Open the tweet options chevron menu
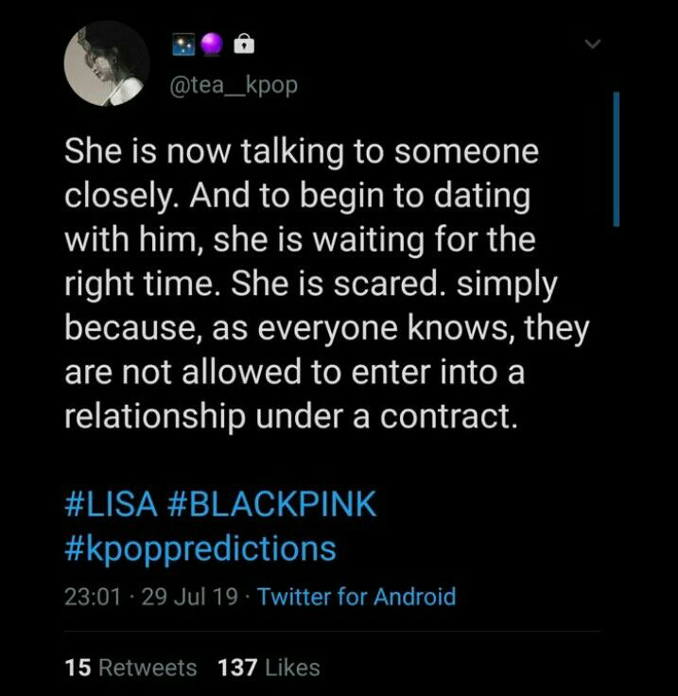Viewport: 678px width, 696px height. [x=592, y=43]
